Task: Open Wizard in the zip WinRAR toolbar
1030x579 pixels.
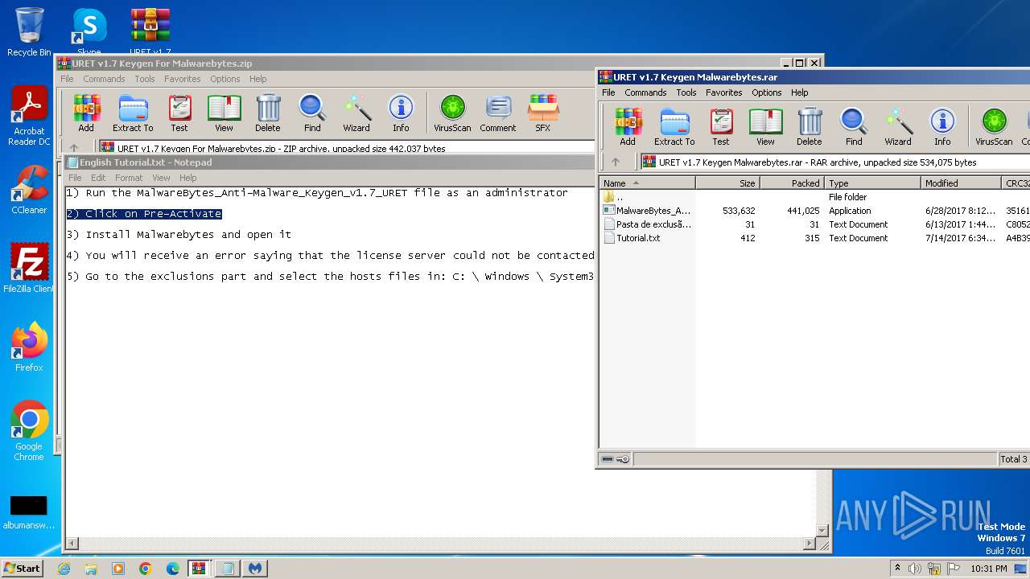Action: pyautogui.click(x=356, y=113)
